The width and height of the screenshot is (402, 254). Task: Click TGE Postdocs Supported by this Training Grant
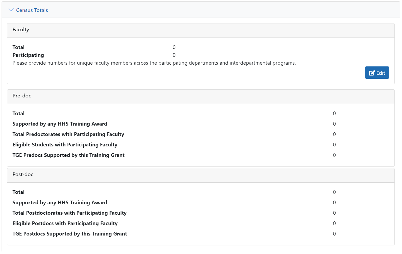[x=70, y=234]
